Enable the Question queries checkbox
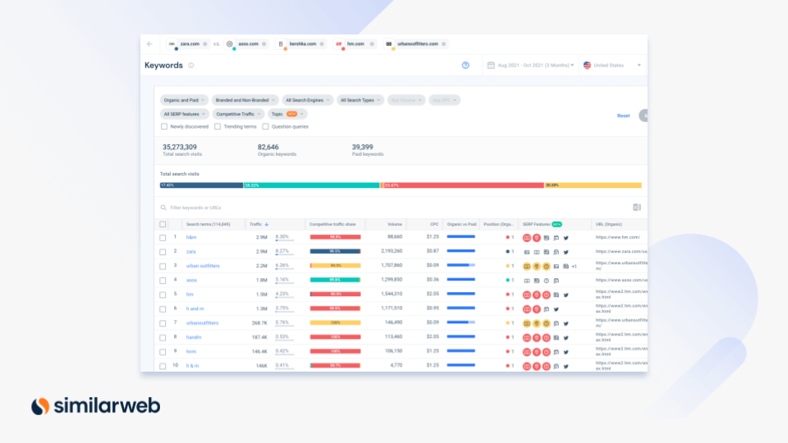Screen dimensions: 788x443 tap(265, 126)
